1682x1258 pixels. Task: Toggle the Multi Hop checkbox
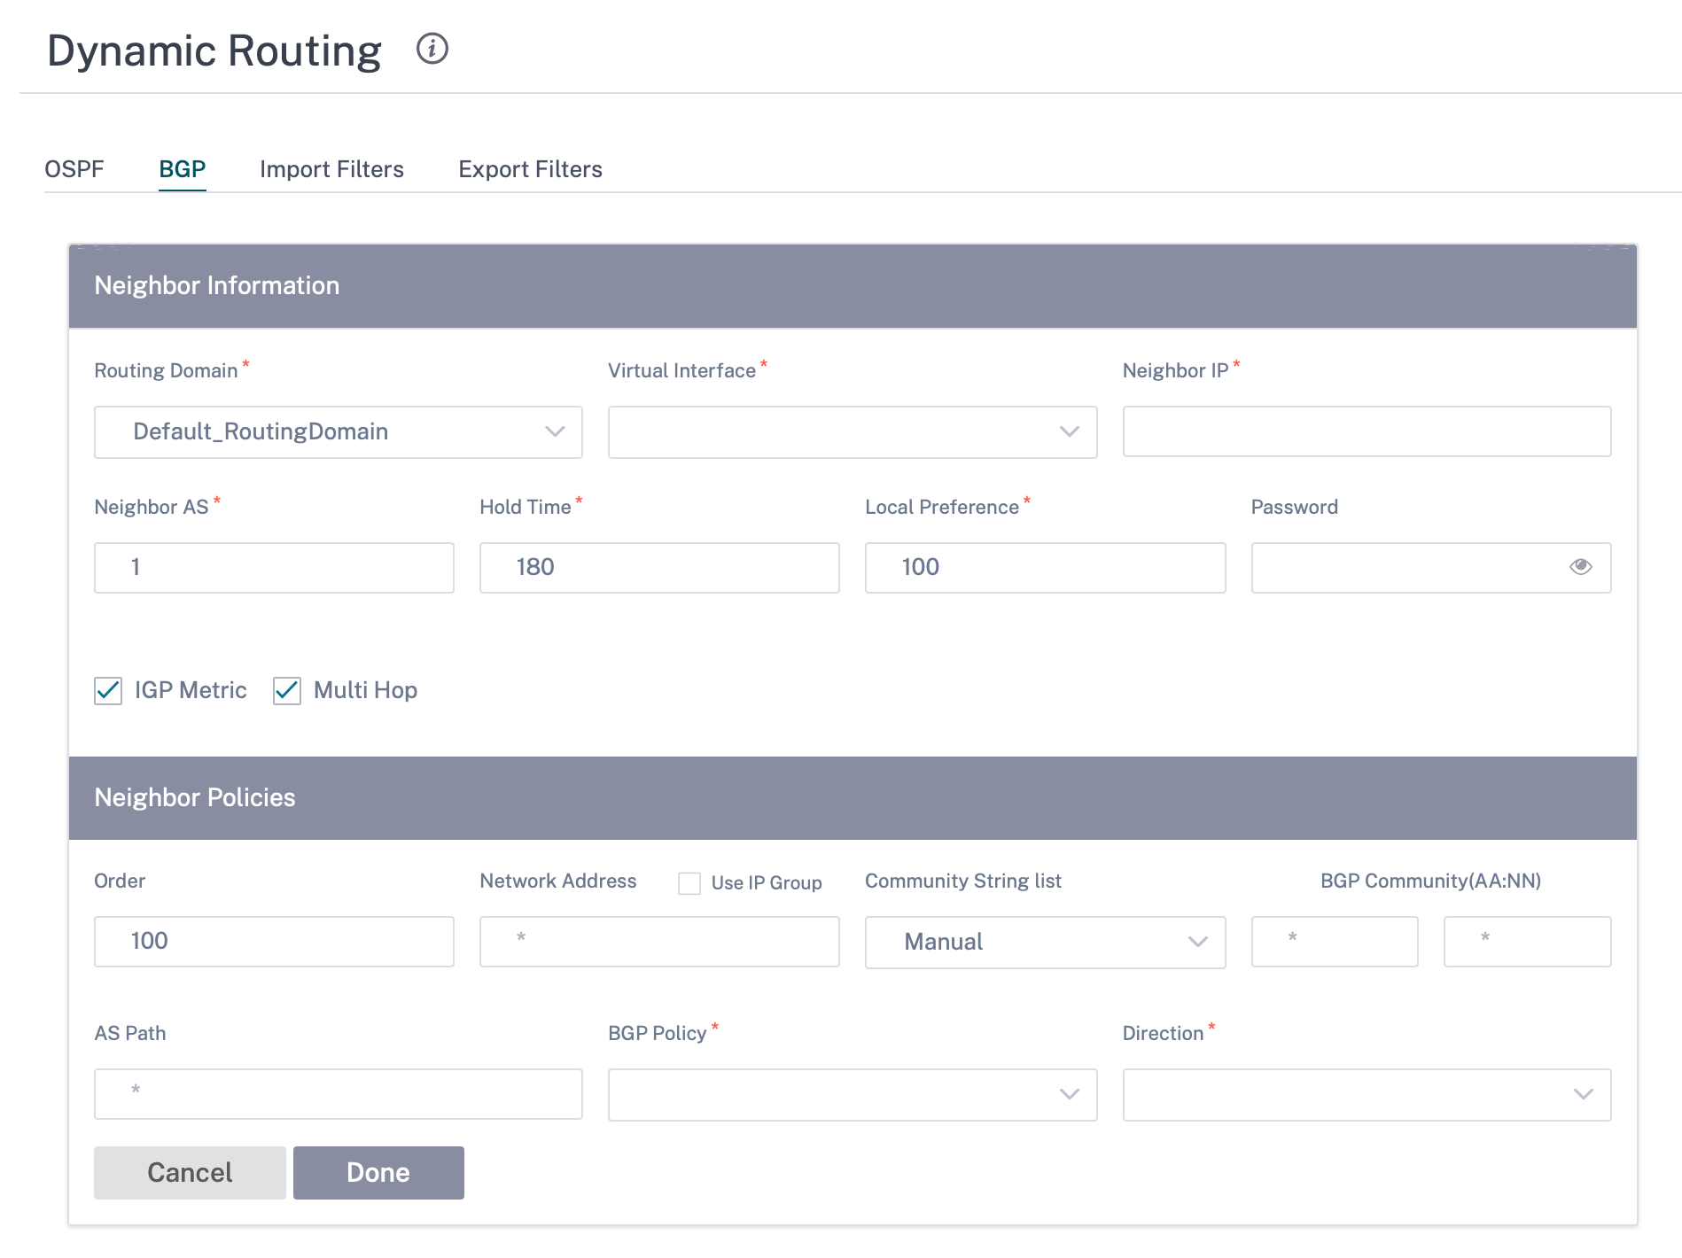(287, 690)
